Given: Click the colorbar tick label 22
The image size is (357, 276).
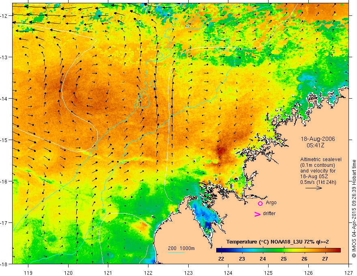Looking at the screenshot, I should pos(221,259).
